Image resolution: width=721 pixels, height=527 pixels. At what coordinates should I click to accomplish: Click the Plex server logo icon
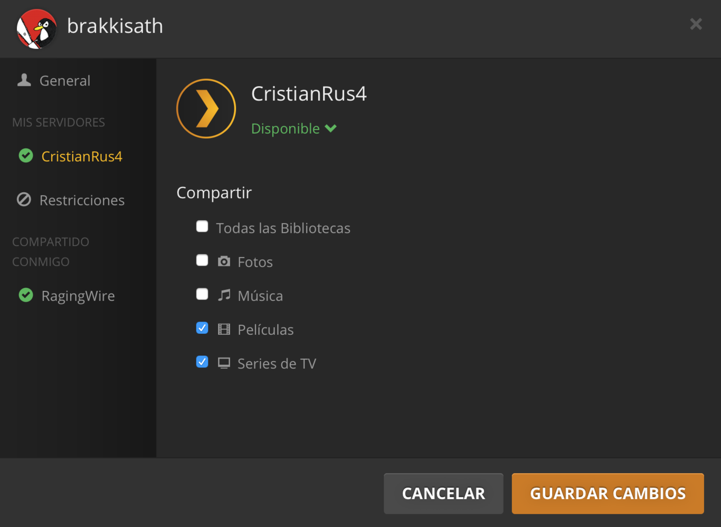[x=206, y=109]
